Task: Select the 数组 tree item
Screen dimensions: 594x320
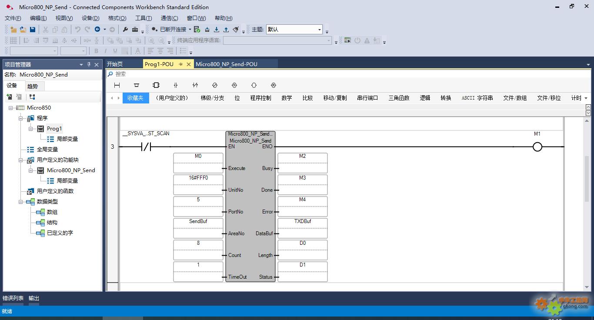Action: pos(52,212)
